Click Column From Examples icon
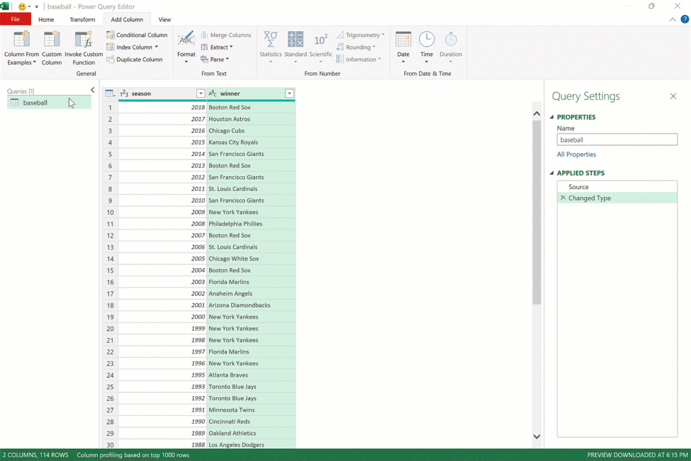Image resolution: width=691 pixels, height=461 pixels. 22,39
